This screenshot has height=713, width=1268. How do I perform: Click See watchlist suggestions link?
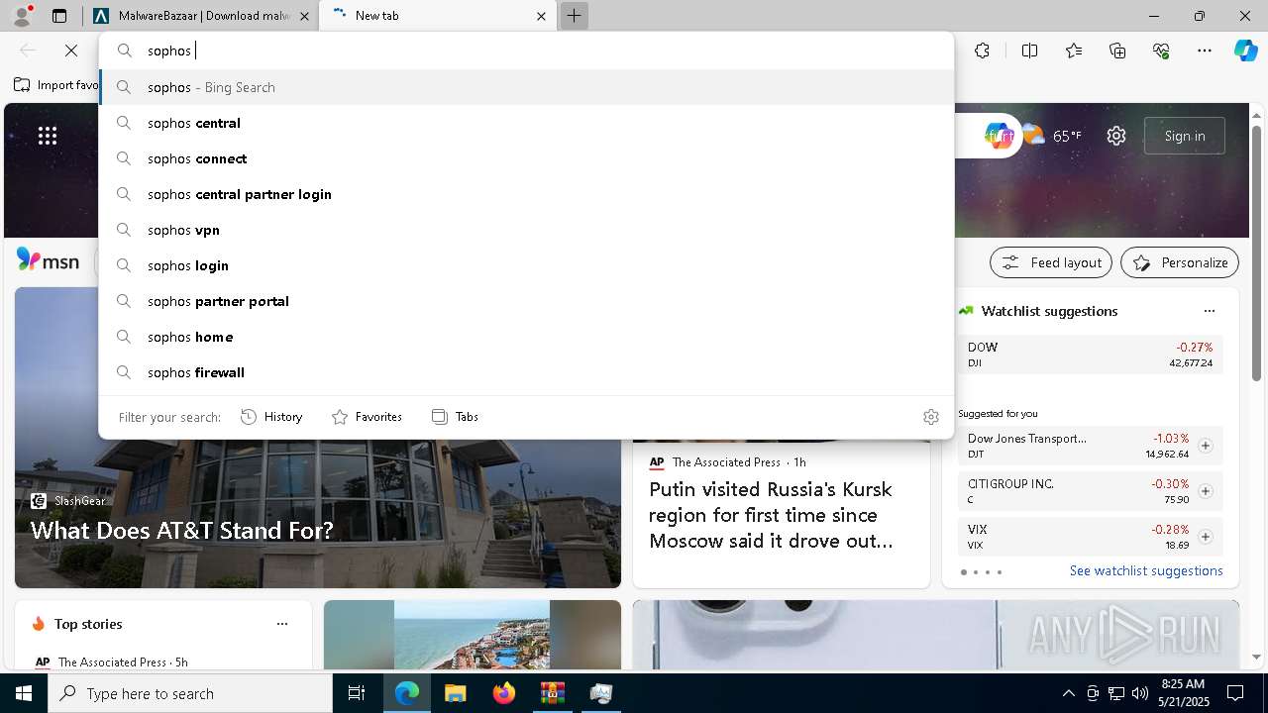1146,570
